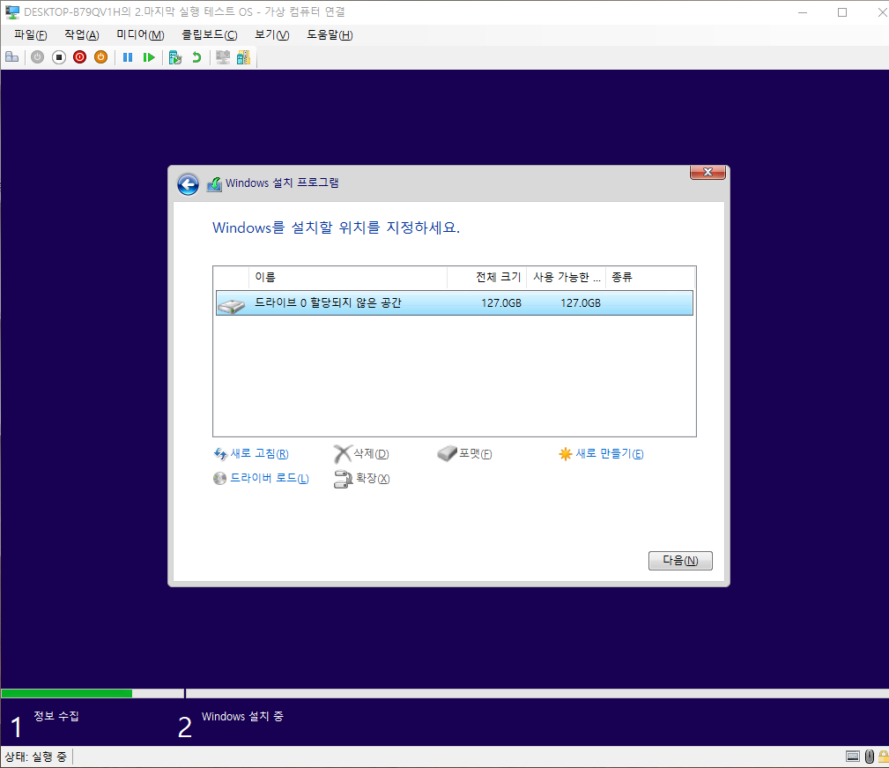Click the 종류 column header
The image size is (889, 768).
(650, 277)
